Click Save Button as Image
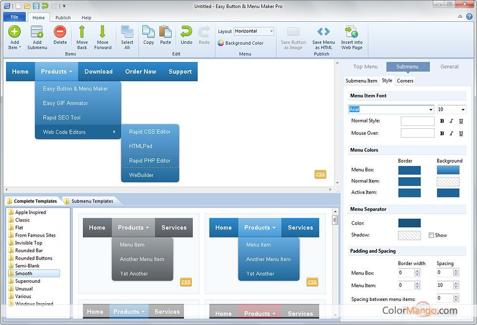Screen dimensions: 477x325 pos(293,38)
